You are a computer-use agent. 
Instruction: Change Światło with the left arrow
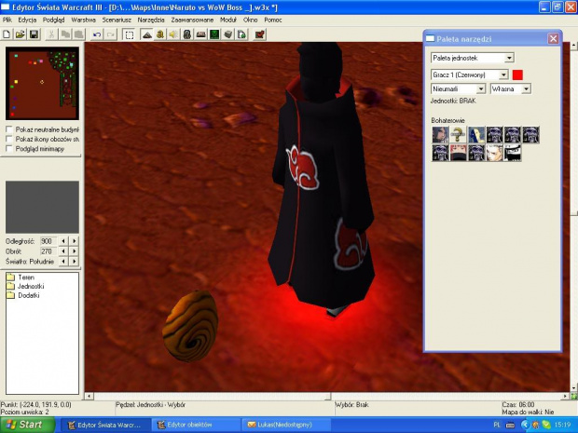[63, 262]
